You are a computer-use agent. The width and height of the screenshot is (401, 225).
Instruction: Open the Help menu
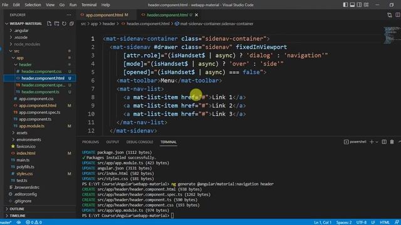coord(105,4)
